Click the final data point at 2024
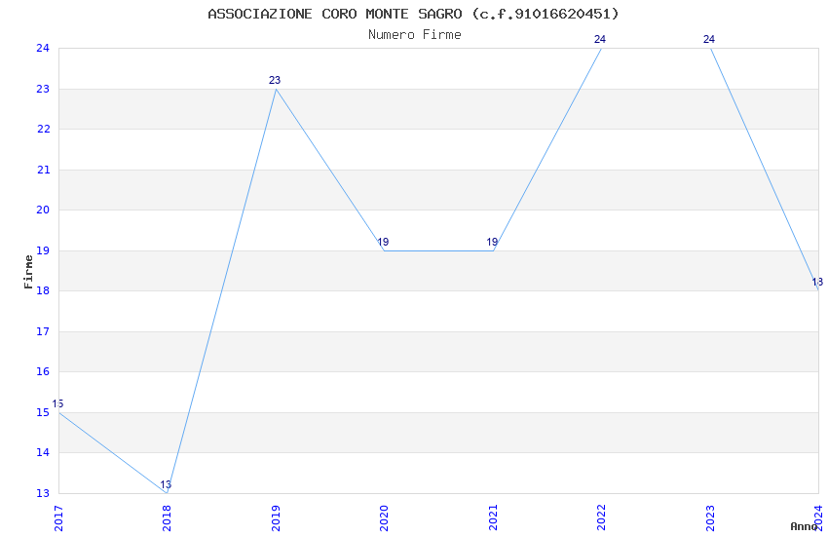Viewport: 828px width, 536px height. [818, 290]
